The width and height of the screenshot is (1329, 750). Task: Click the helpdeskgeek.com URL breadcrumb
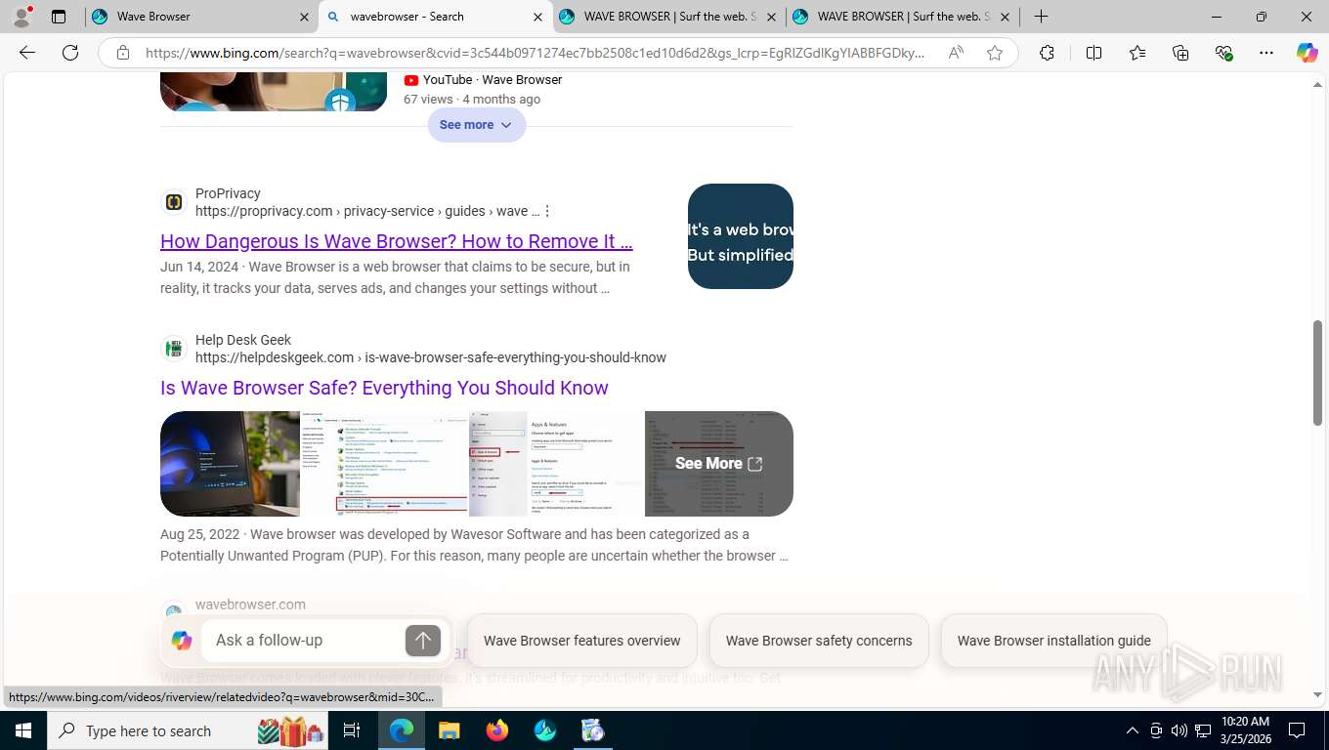point(431,357)
